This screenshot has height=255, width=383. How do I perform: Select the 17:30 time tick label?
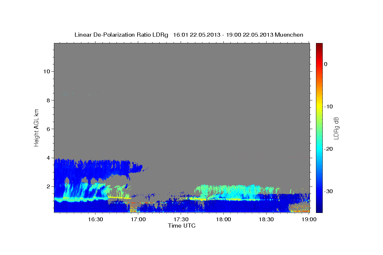click(181, 219)
